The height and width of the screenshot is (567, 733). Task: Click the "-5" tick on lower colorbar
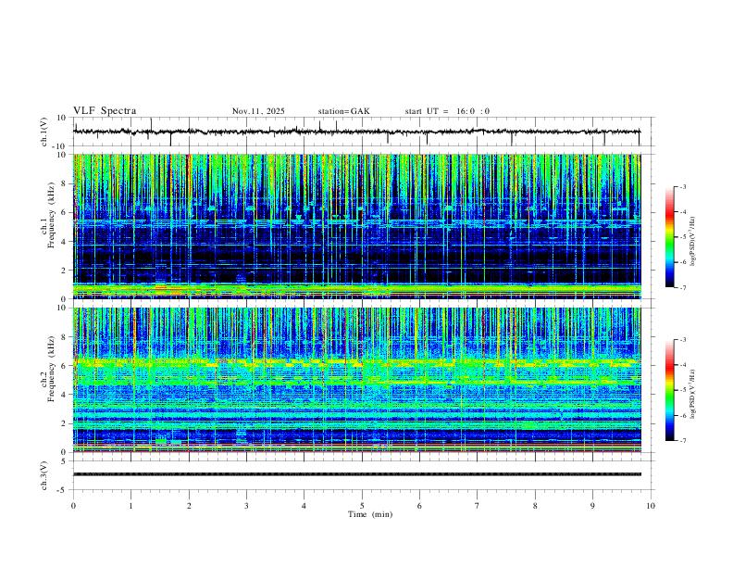point(682,390)
